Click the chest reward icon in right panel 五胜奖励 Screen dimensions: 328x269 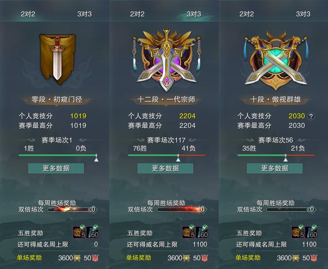click(x=298, y=232)
